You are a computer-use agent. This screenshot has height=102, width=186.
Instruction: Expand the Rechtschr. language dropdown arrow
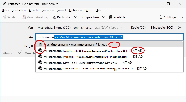75,17
